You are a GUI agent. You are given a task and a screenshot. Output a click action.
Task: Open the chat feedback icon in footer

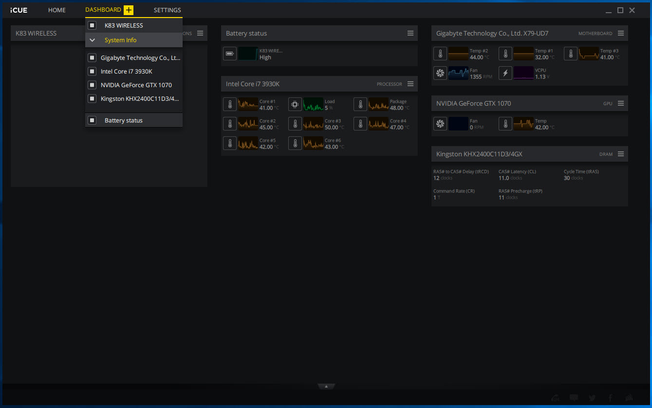point(574,398)
